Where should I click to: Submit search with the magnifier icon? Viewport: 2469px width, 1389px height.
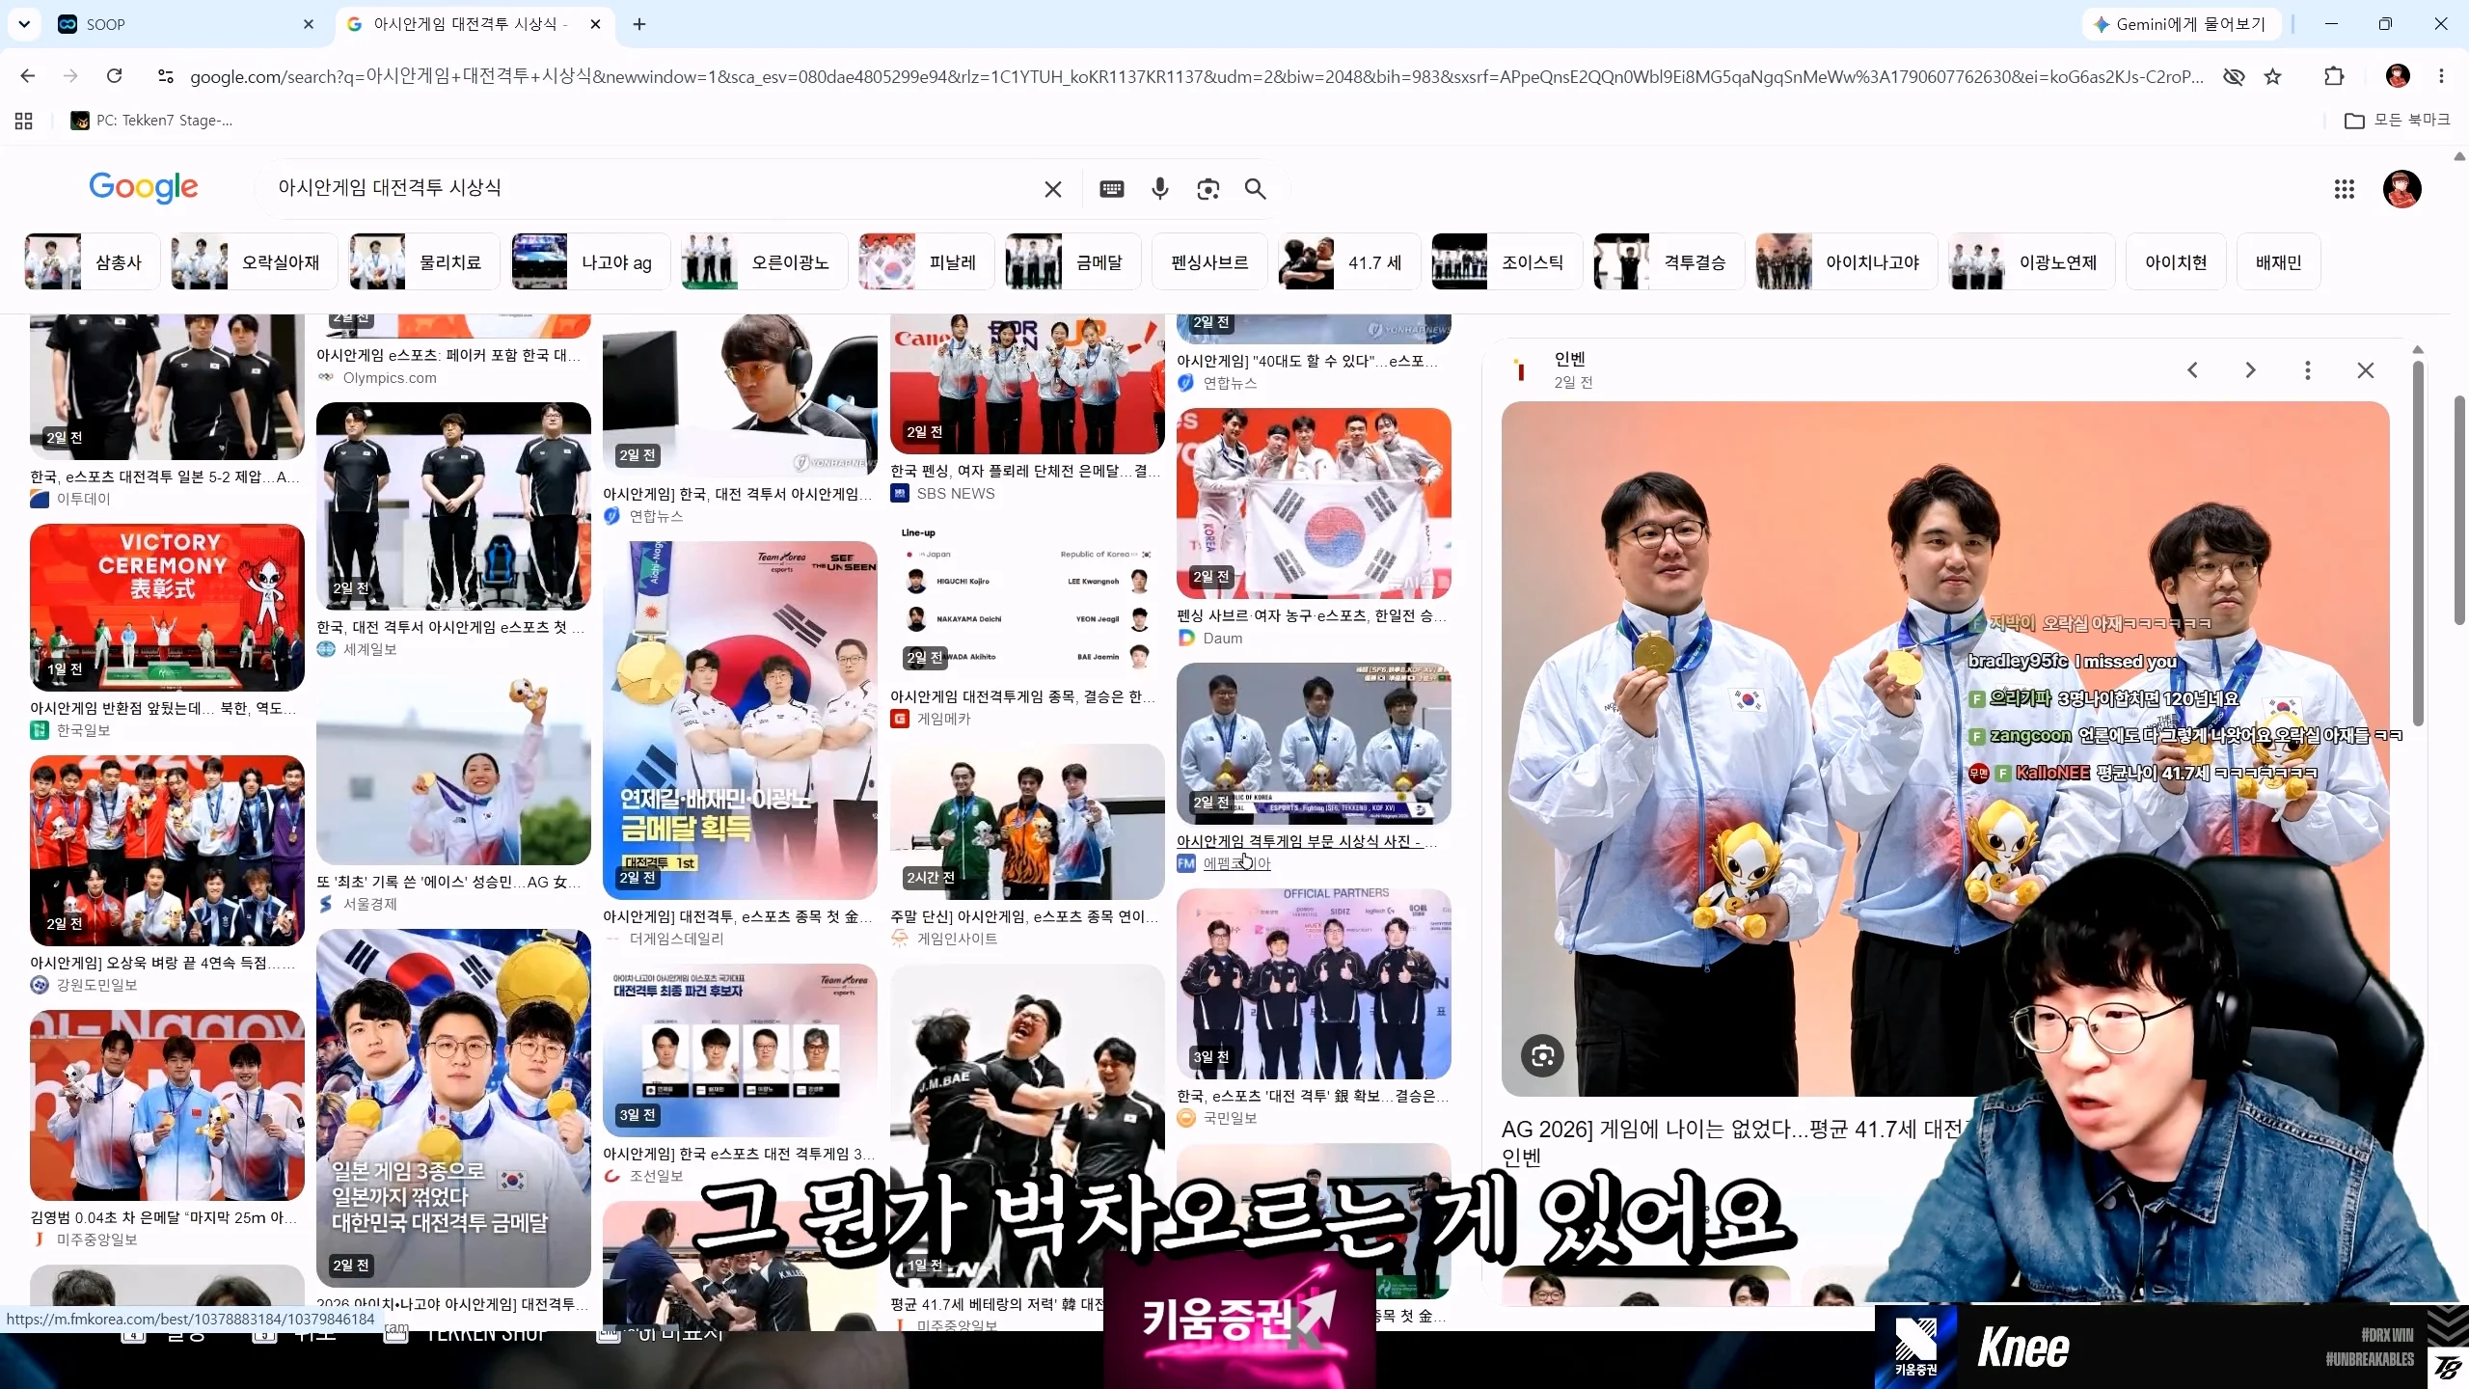1255,189
